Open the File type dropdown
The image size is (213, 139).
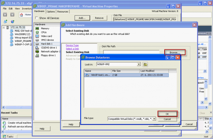point(154,119)
